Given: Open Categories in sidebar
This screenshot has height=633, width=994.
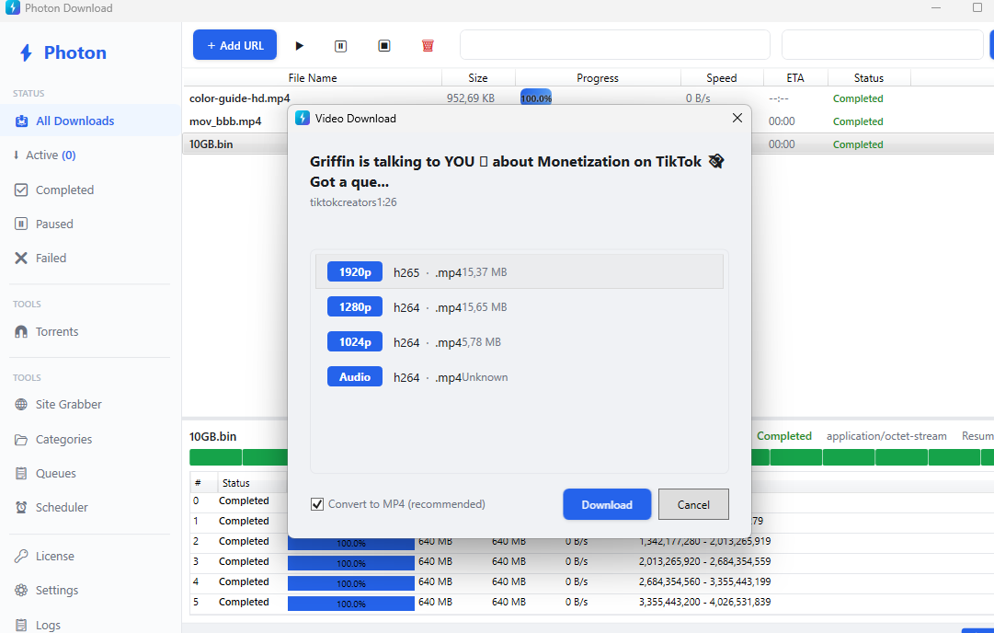Looking at the screenshot, I should (90, 439).
